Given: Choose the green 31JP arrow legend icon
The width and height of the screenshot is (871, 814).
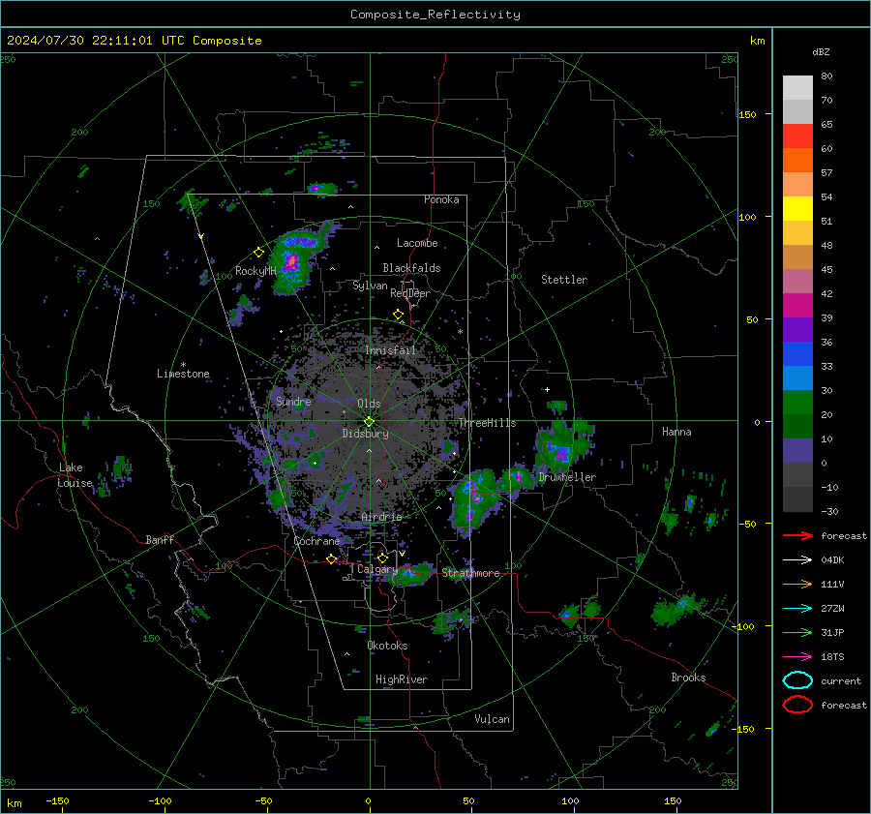Looking at the screenshot, I should tap(797, 632).
